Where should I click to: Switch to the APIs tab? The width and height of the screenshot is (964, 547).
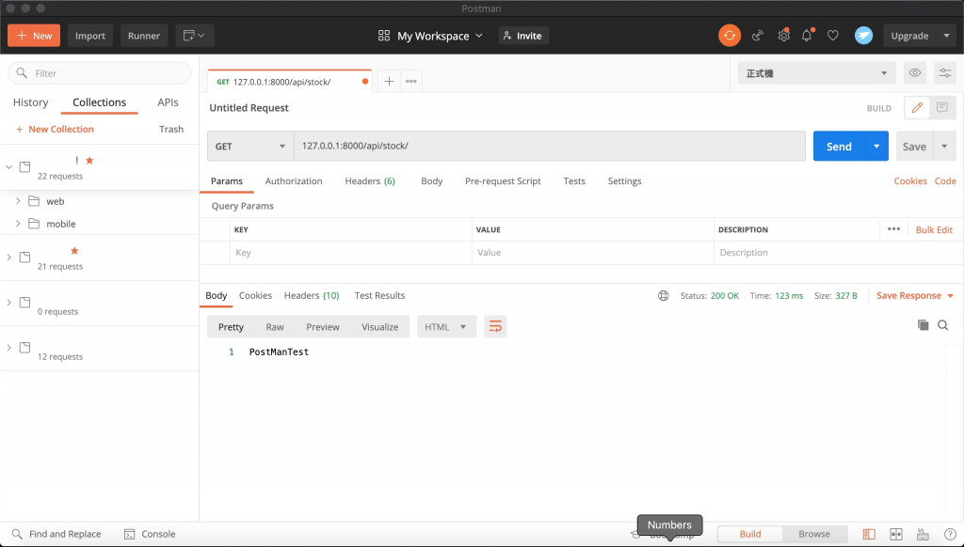point(168,102)
